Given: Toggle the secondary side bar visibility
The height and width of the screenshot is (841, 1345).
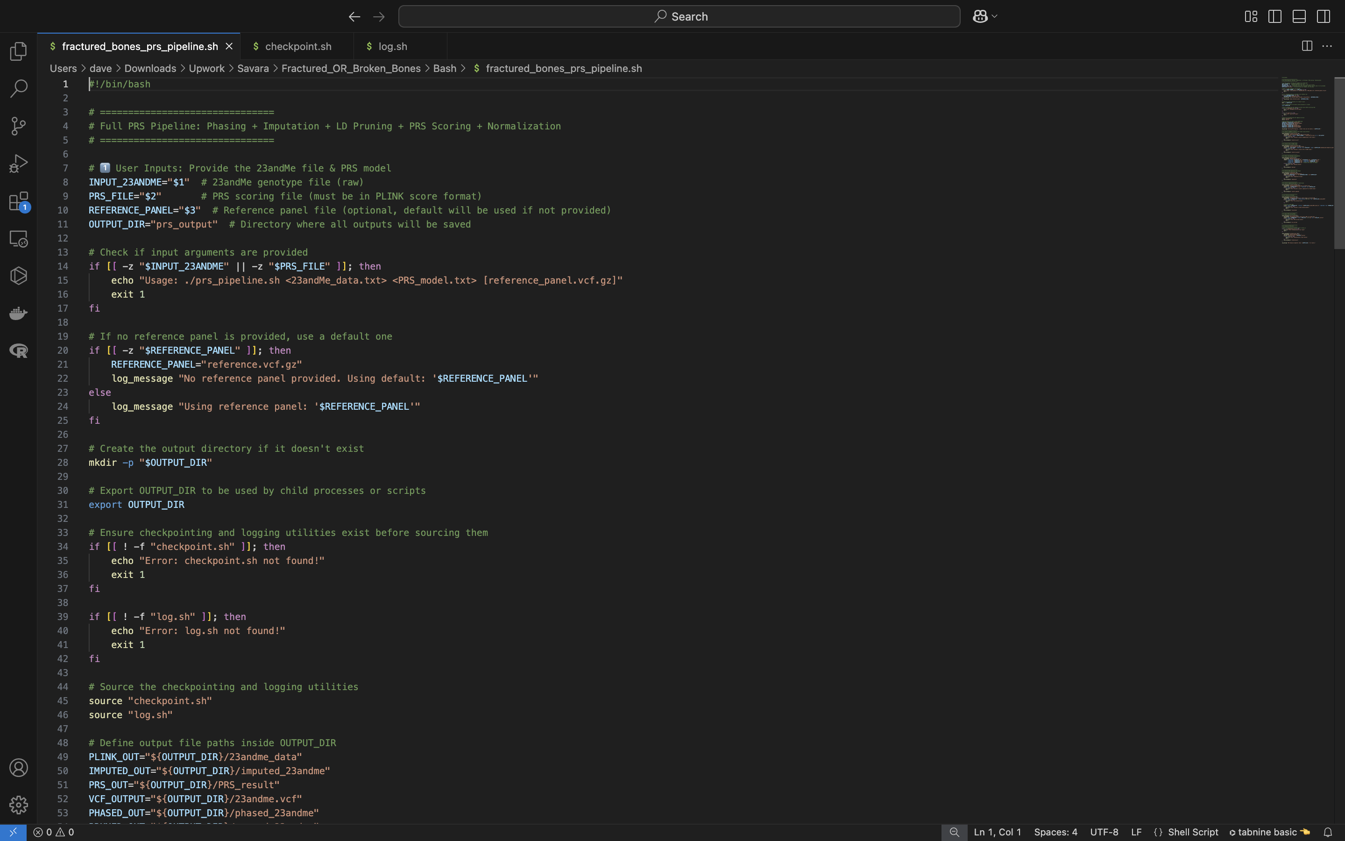Looking at the screenshot, I should click(1324, 17).
